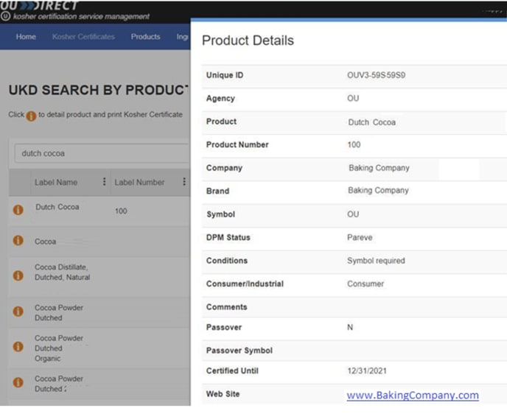Select the Dutch Cocoa label name
The width and height of the screenshot is (507, 414).
point(57,207)
